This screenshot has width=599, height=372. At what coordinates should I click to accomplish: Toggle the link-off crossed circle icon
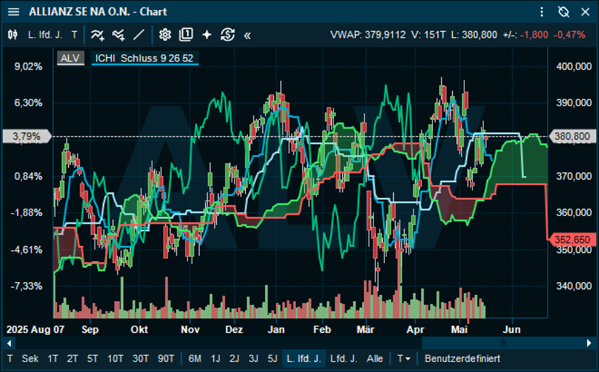pyautogui.click(x=563, y=12)
